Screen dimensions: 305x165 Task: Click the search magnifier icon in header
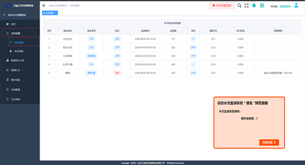(x=239, y=6)
